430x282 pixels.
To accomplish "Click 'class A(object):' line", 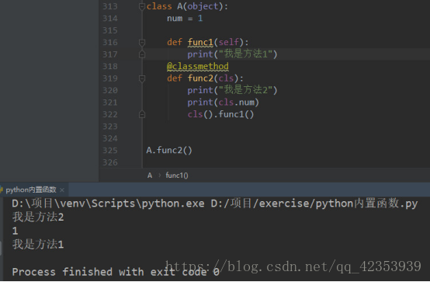I will [187, 6].
